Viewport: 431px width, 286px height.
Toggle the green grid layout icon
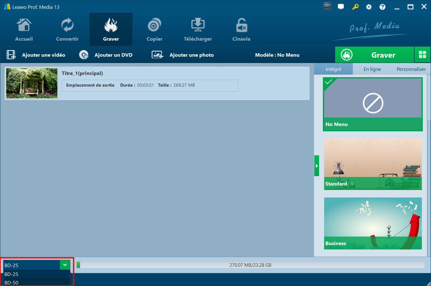tap(422, 55)
